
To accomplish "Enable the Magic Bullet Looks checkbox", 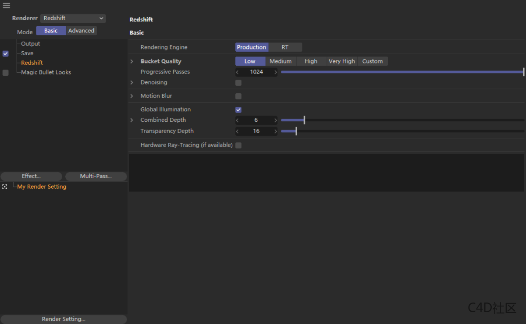I will [x=6, y=73].
